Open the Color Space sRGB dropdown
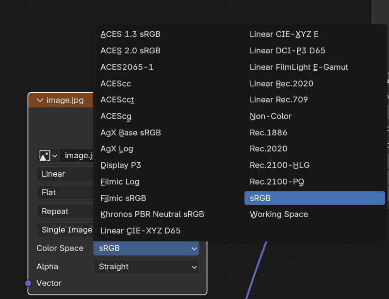The height and width of the screenshot is (299, 389). click(146, 248)
